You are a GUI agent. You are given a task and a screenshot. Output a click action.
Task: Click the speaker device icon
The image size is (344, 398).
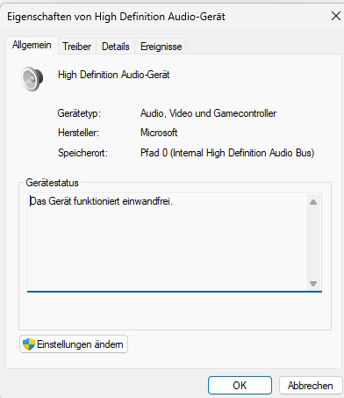pyautogui.click(x=32, y=78)
